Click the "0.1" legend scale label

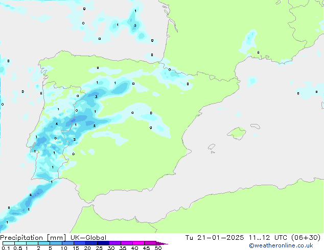pyautogui.click(x=6, y=248)
